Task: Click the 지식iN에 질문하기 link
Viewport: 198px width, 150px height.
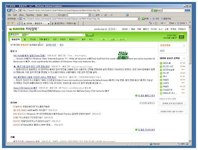Action: [x=147, y=103]
